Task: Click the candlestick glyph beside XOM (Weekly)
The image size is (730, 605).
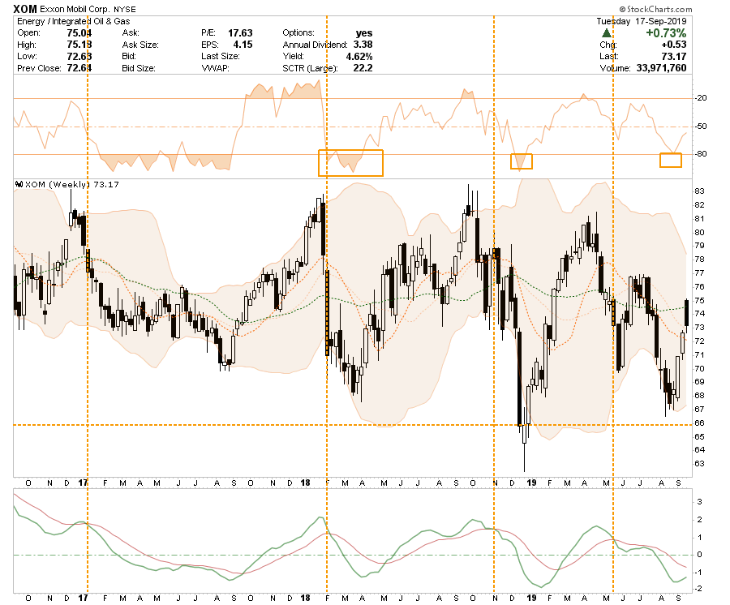Action: pyautogui.click(x=19, y=184)
